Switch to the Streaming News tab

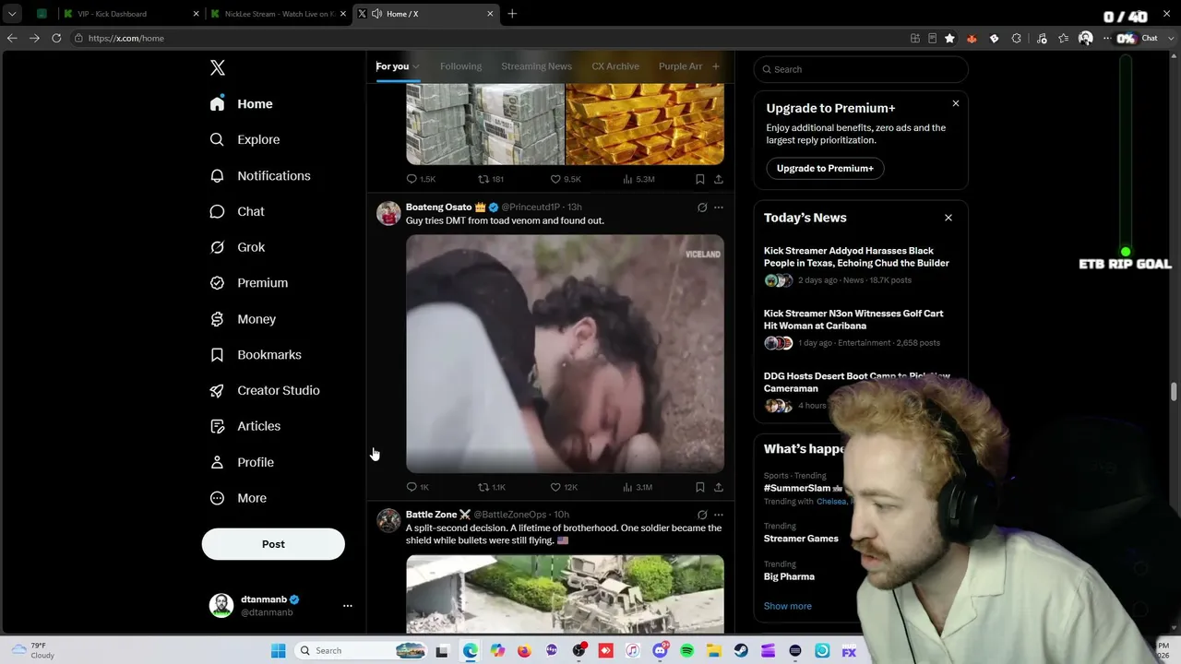[537, 66]
